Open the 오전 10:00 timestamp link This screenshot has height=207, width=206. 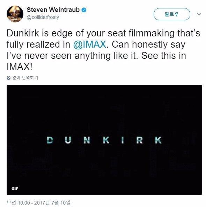coord(18,203)
